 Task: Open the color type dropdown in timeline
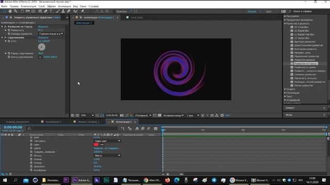click(107, 141)
